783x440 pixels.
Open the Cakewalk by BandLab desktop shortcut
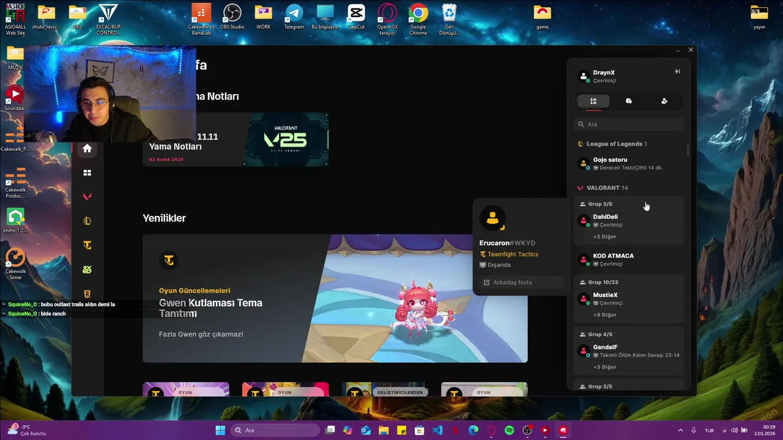pyautogui.click(x=201, y=20)
